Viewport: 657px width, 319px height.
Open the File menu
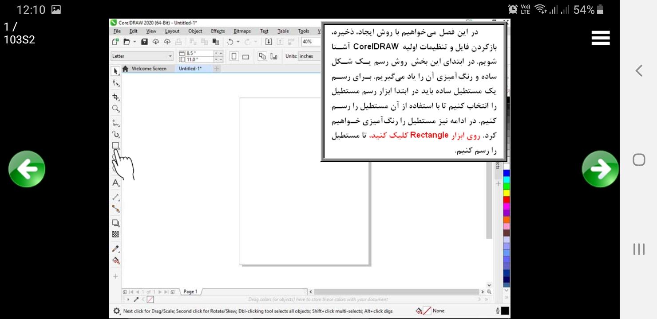117,31
